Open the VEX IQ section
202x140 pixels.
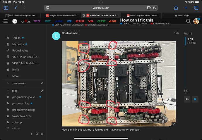[x=69, y=21]
